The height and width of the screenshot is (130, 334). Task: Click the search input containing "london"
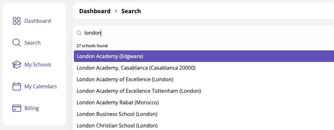point(193,33)
